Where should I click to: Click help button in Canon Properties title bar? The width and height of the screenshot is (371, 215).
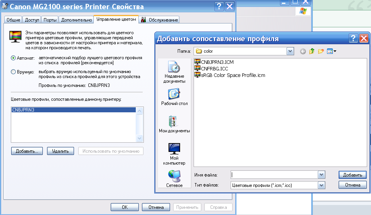click(x=219, y=6)
